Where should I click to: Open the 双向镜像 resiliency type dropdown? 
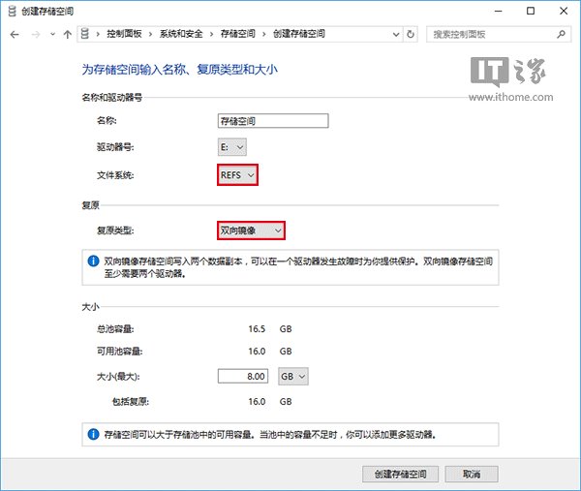pos(251,230)
